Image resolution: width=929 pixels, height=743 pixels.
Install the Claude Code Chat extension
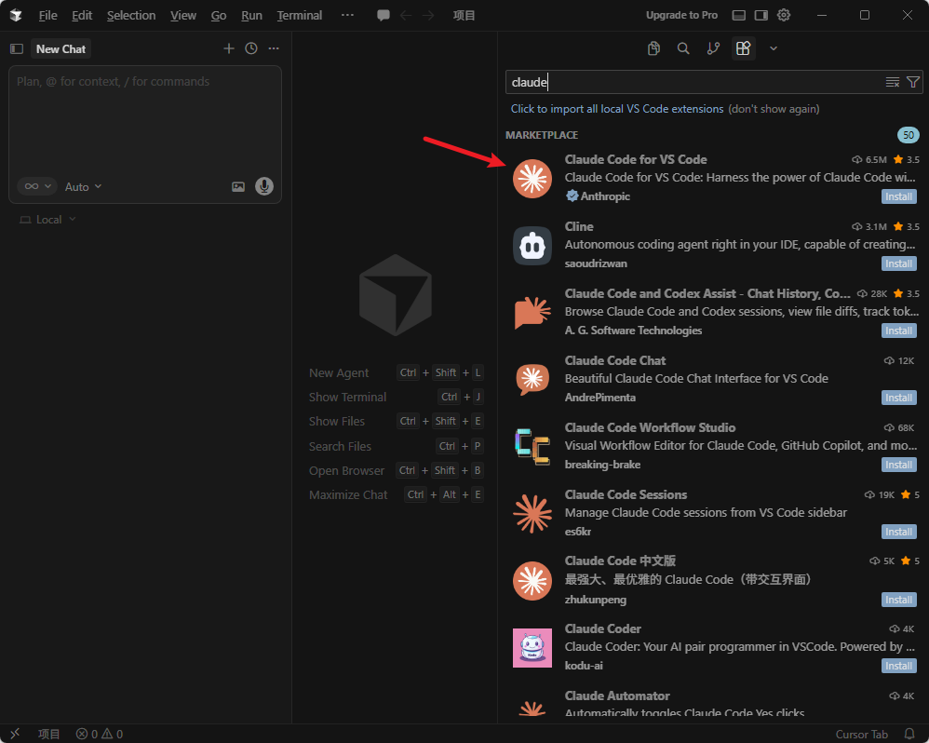(898, 398)
